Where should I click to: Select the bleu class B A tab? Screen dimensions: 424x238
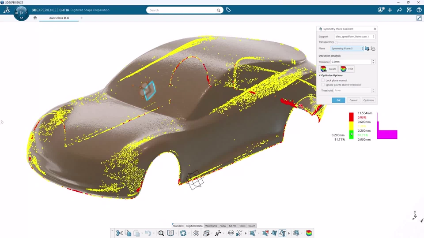coord(59,18)
